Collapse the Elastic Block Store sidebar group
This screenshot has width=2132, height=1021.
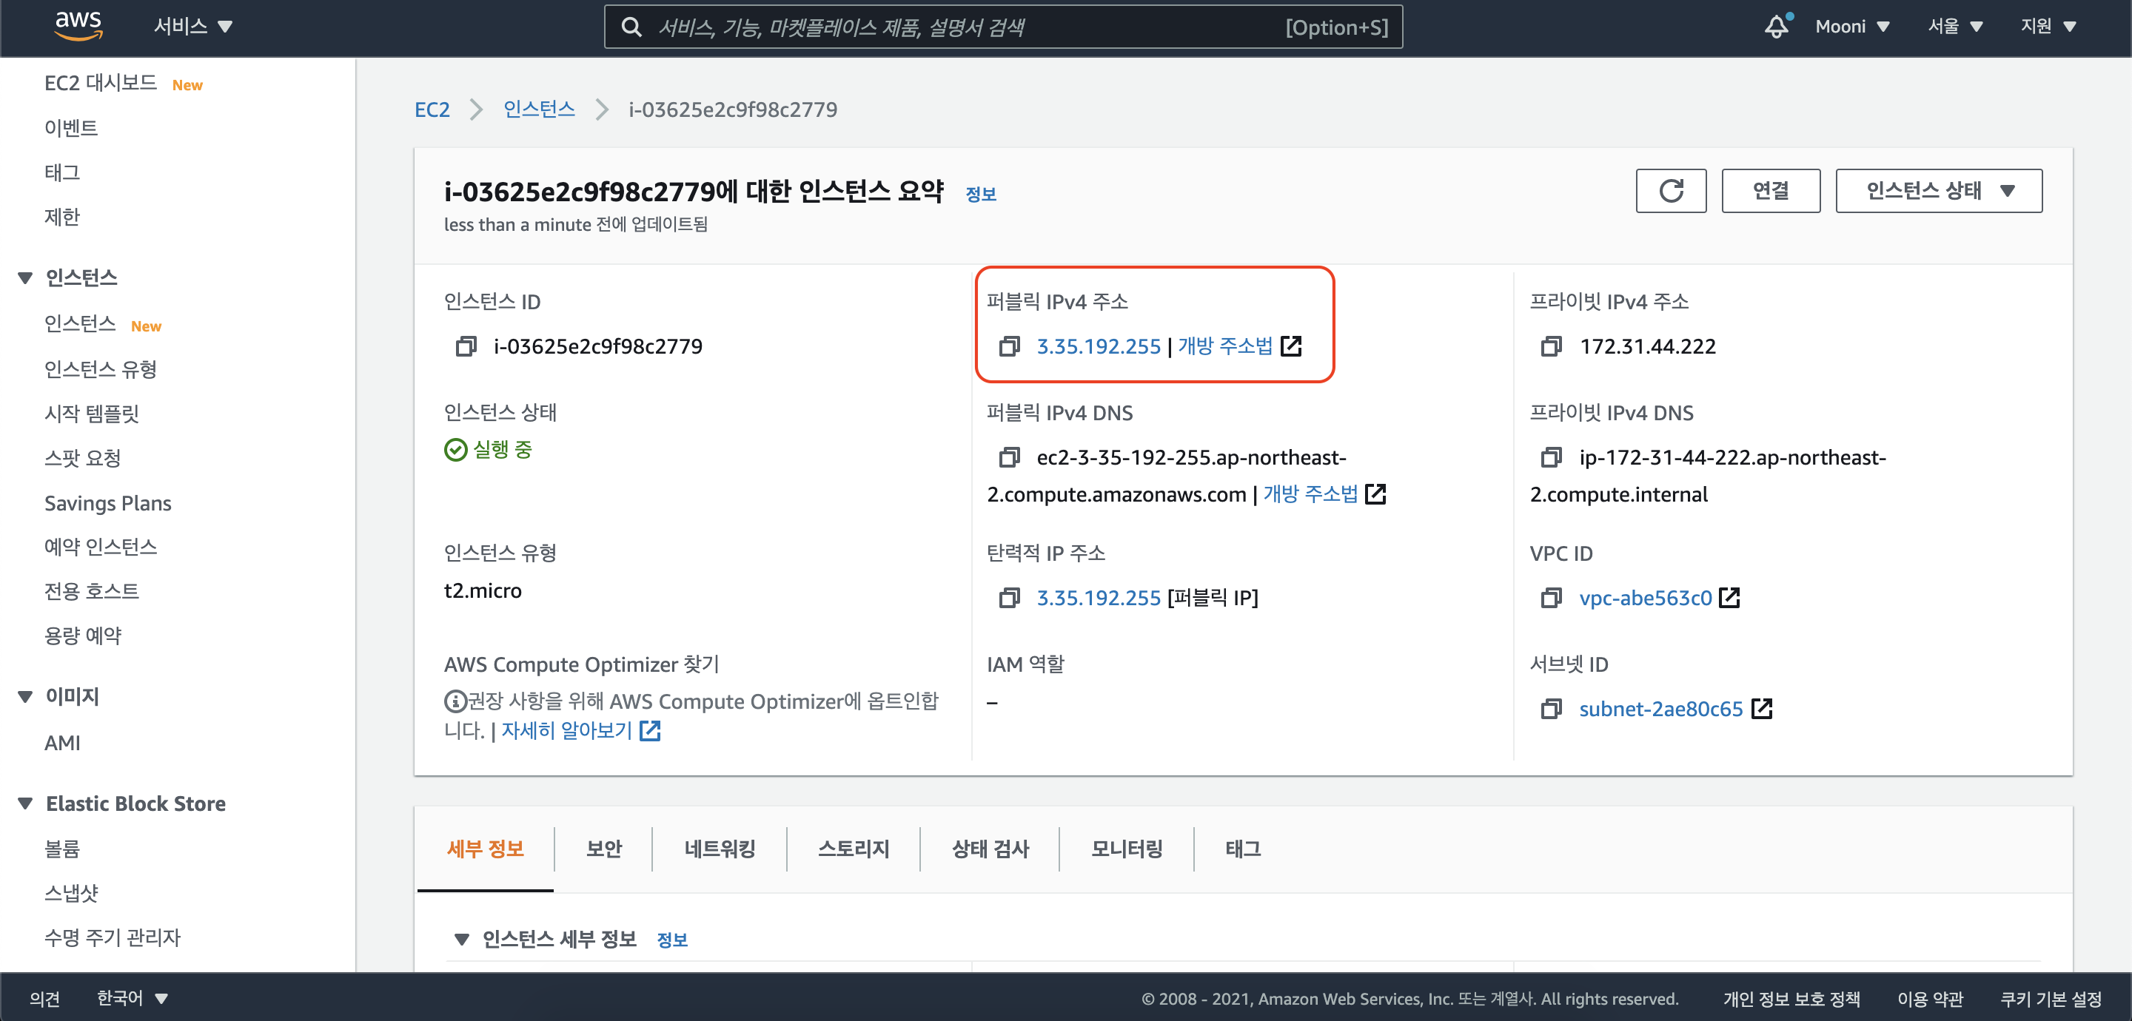(26, 803)
